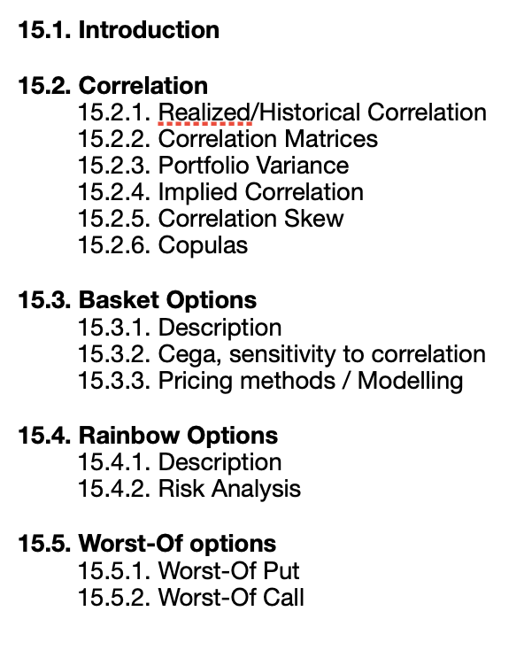
Task: Click the 15.2.4. Implied Correlation entry
Action: 220,192
